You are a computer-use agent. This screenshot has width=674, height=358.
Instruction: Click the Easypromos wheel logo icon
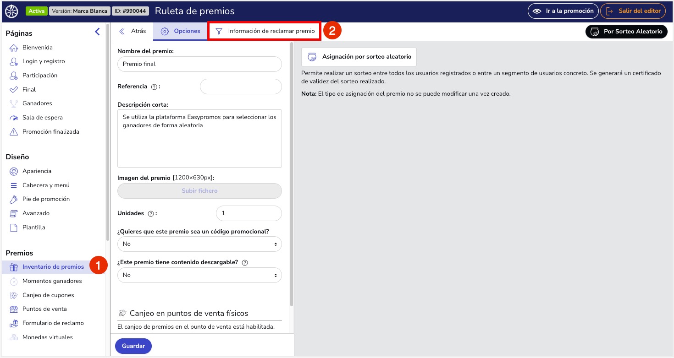[11, 11]
